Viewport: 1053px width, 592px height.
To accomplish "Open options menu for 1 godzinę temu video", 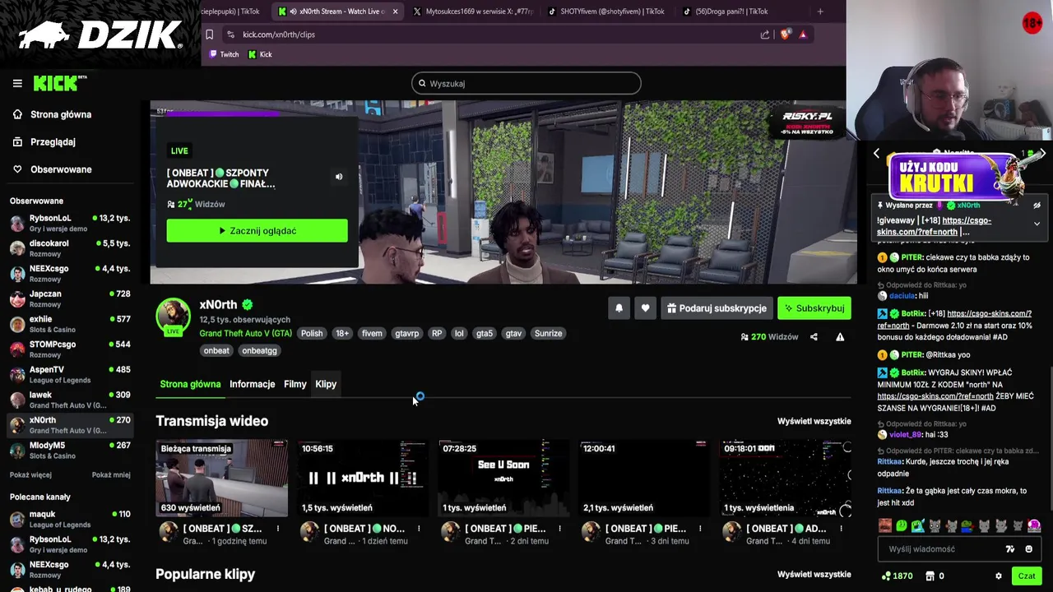I will (277, 529).
